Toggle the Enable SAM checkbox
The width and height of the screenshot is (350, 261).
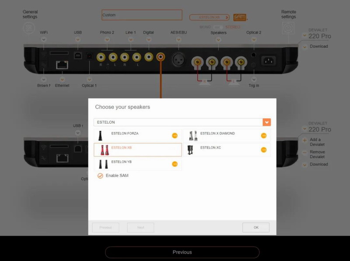[100, 176]
